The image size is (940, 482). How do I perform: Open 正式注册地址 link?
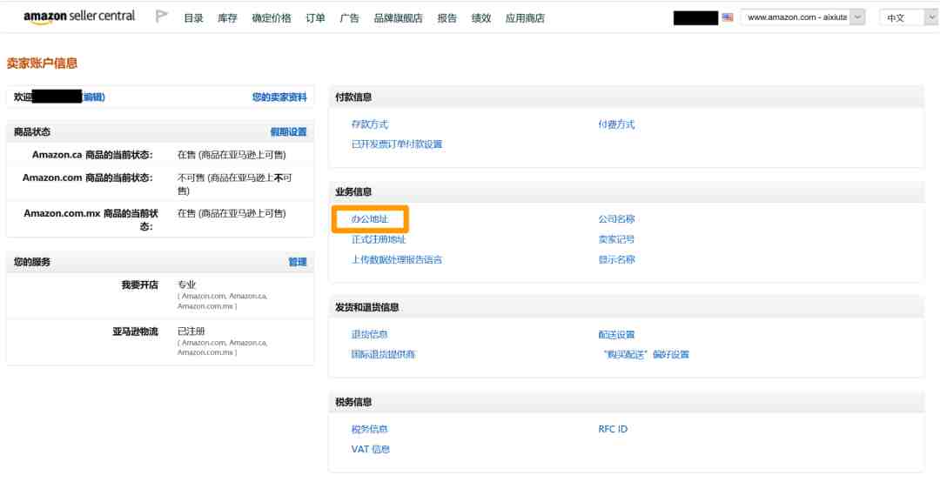pos(379,240)
